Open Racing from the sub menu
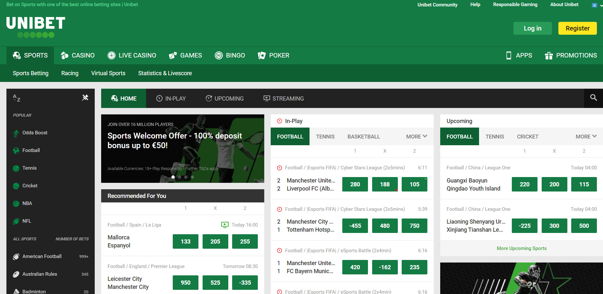The image size is (603, 294). click(x=70, y=73)
